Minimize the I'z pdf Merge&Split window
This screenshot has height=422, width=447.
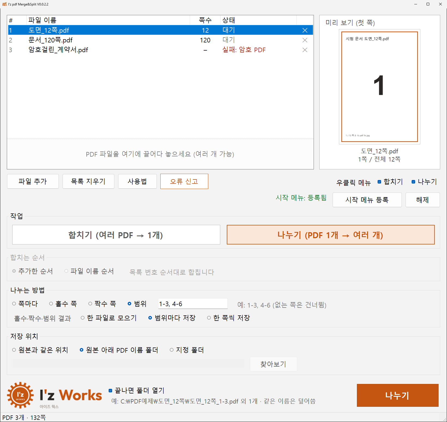[416, 4]
